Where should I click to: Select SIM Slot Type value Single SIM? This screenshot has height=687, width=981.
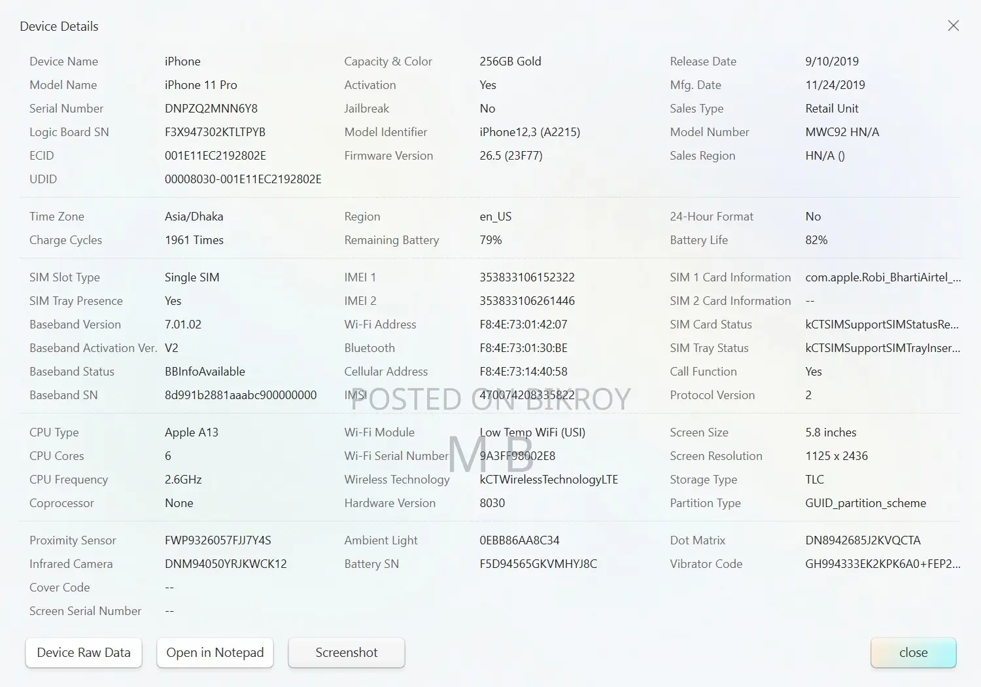[x=192, y=277]
